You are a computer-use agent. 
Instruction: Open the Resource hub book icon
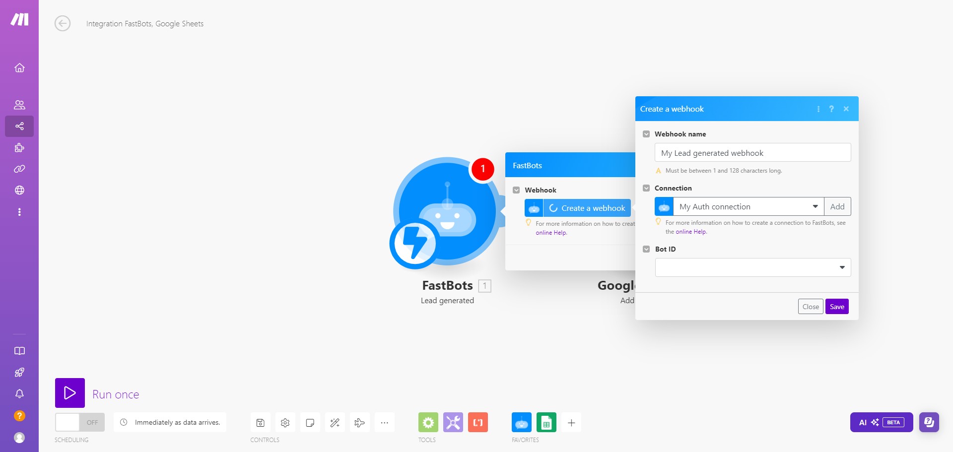point(19,351)
